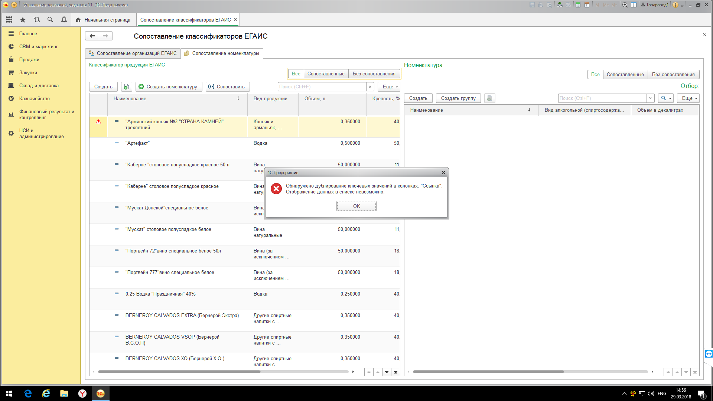713x401 pixels.
Task: Select left filter Все
Action: pos(296,74)
